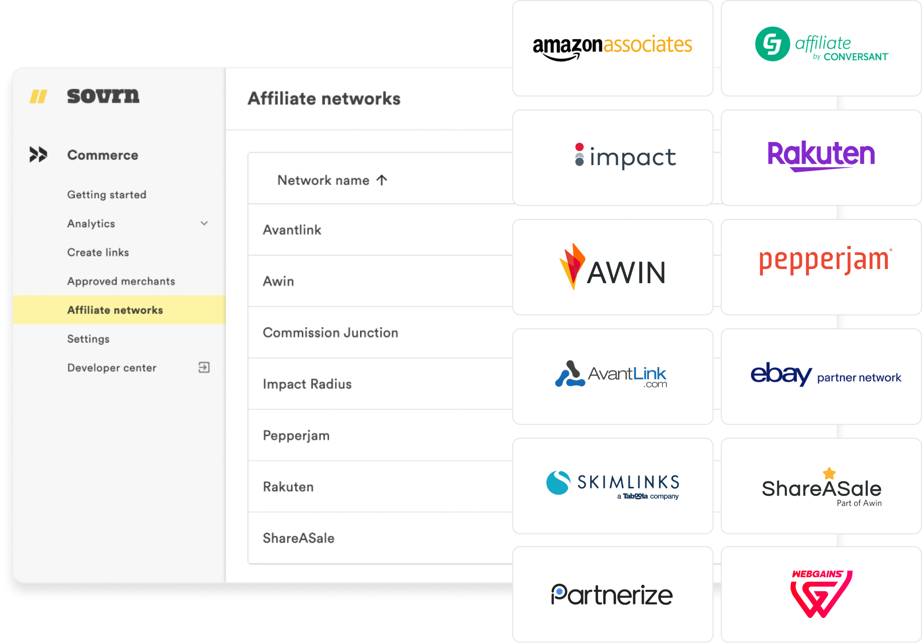922x643 pixels.
Task: Select the ShareASale Part of Awin logo
Action: (821, 486)
